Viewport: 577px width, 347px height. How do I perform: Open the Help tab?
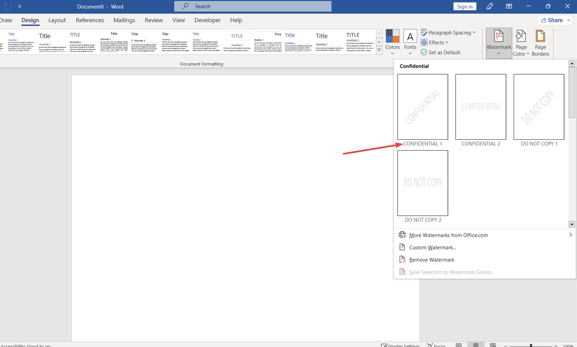[236, 20]
